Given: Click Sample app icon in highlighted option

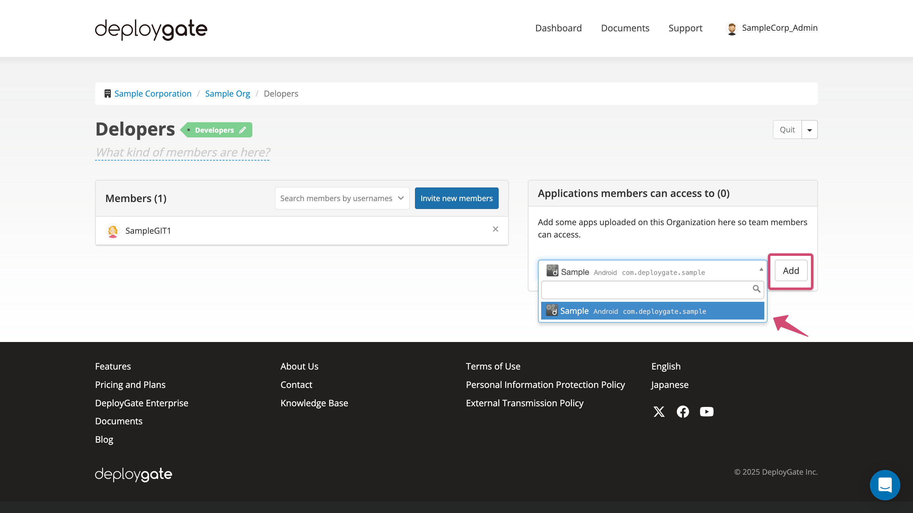Looking at the screenshot, I should (552, 310).
